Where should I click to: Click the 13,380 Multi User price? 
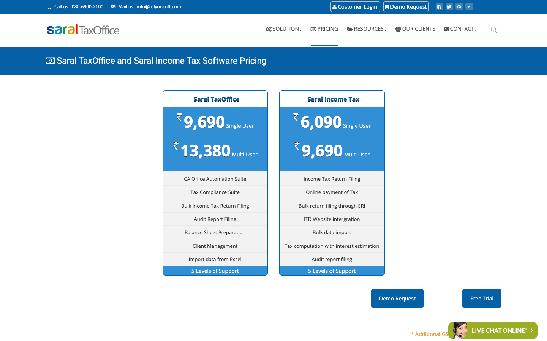215,151
